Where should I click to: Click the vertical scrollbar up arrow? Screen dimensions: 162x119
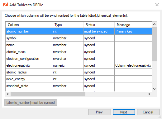click(154, 24)
